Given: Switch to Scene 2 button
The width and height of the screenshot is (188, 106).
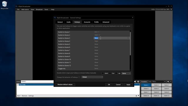Looking at the screenshot, I should click(156, 85).
